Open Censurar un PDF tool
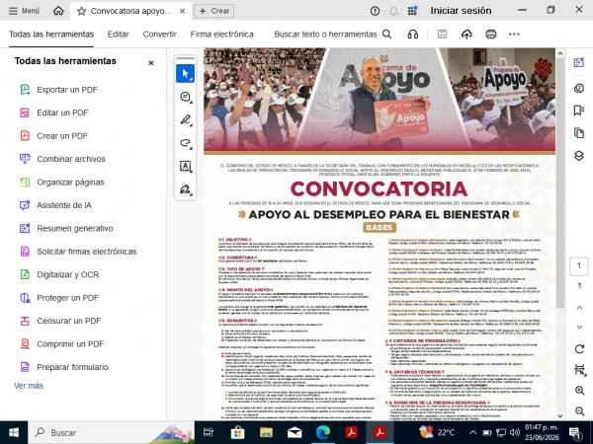Image resolution: width=593 pixels, height=444 pixels. coord(60,321)
